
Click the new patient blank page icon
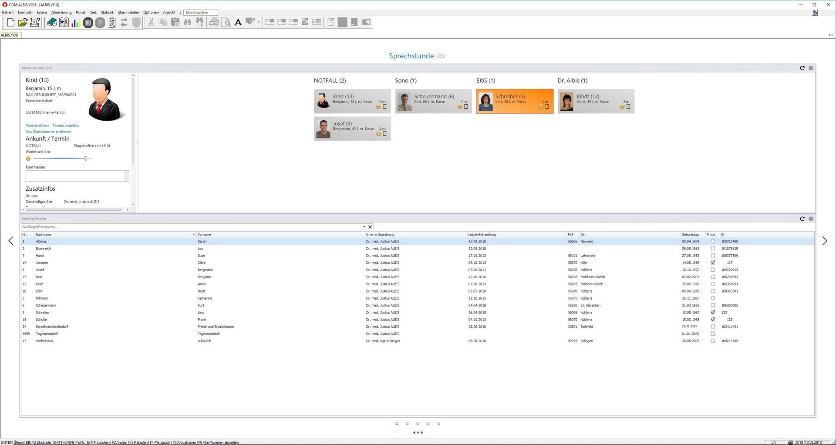(11, 23)
